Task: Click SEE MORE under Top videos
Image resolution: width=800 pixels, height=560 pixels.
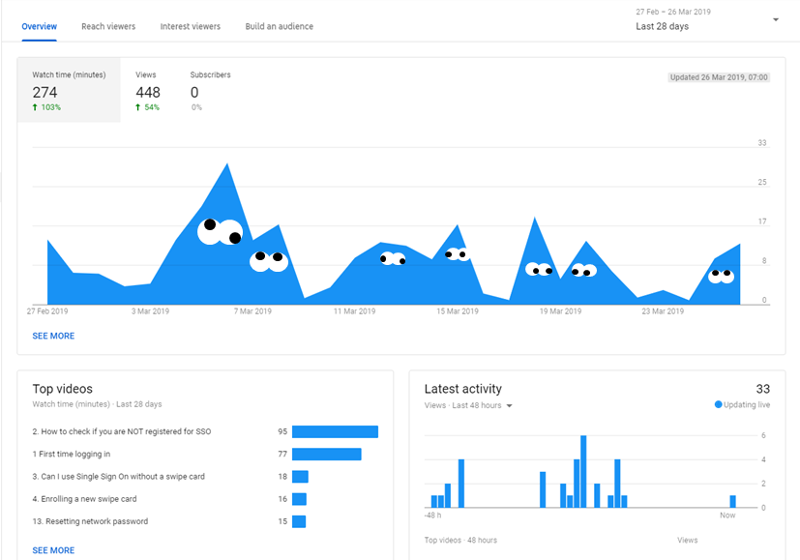Action: (53, 550)
